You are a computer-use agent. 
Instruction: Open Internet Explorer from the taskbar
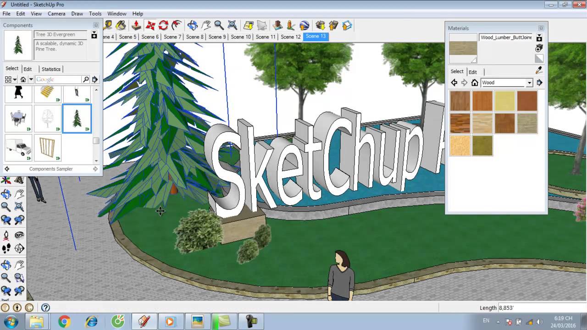tap(91, 321)
